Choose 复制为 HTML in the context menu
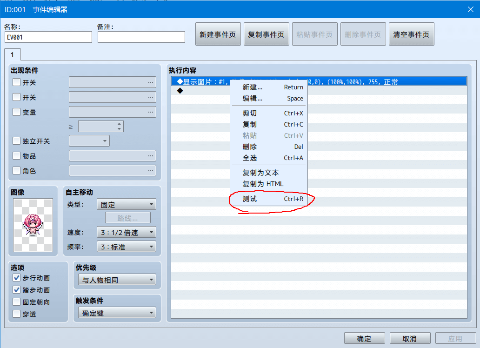This screenshot has height=348, width=480. click(269, 184)
